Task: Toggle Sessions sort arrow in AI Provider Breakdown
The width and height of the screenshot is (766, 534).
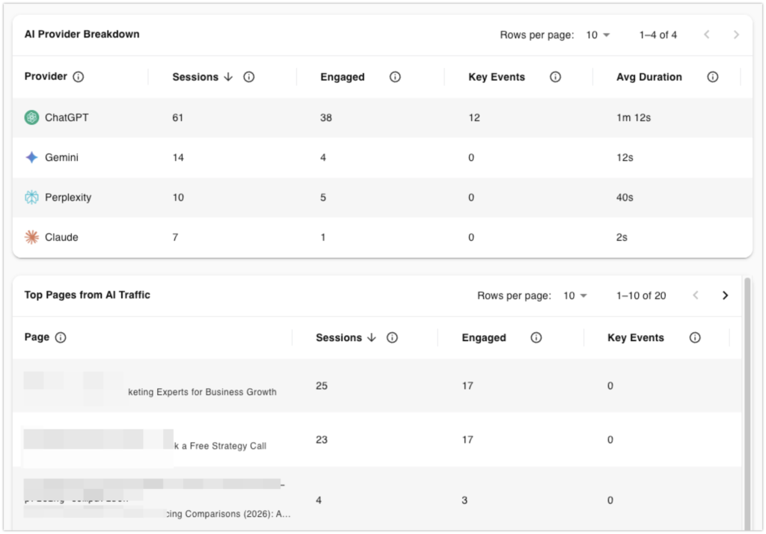Action: 229,77
